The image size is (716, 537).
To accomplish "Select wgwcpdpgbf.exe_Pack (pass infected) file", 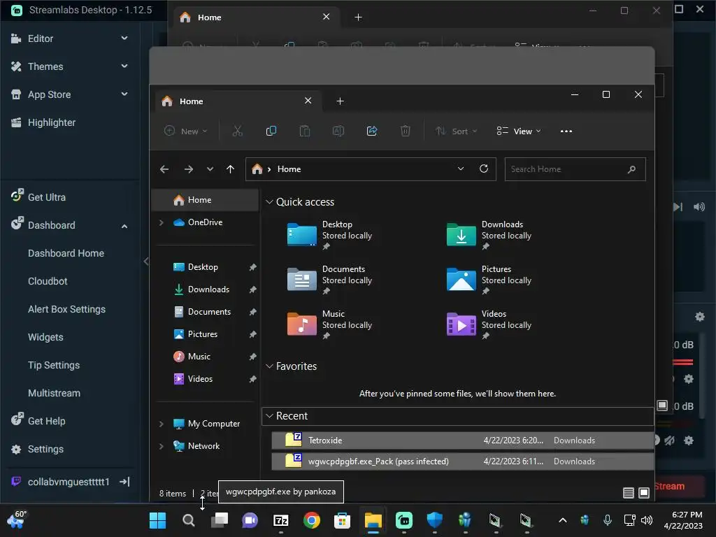I will point(462,461).
